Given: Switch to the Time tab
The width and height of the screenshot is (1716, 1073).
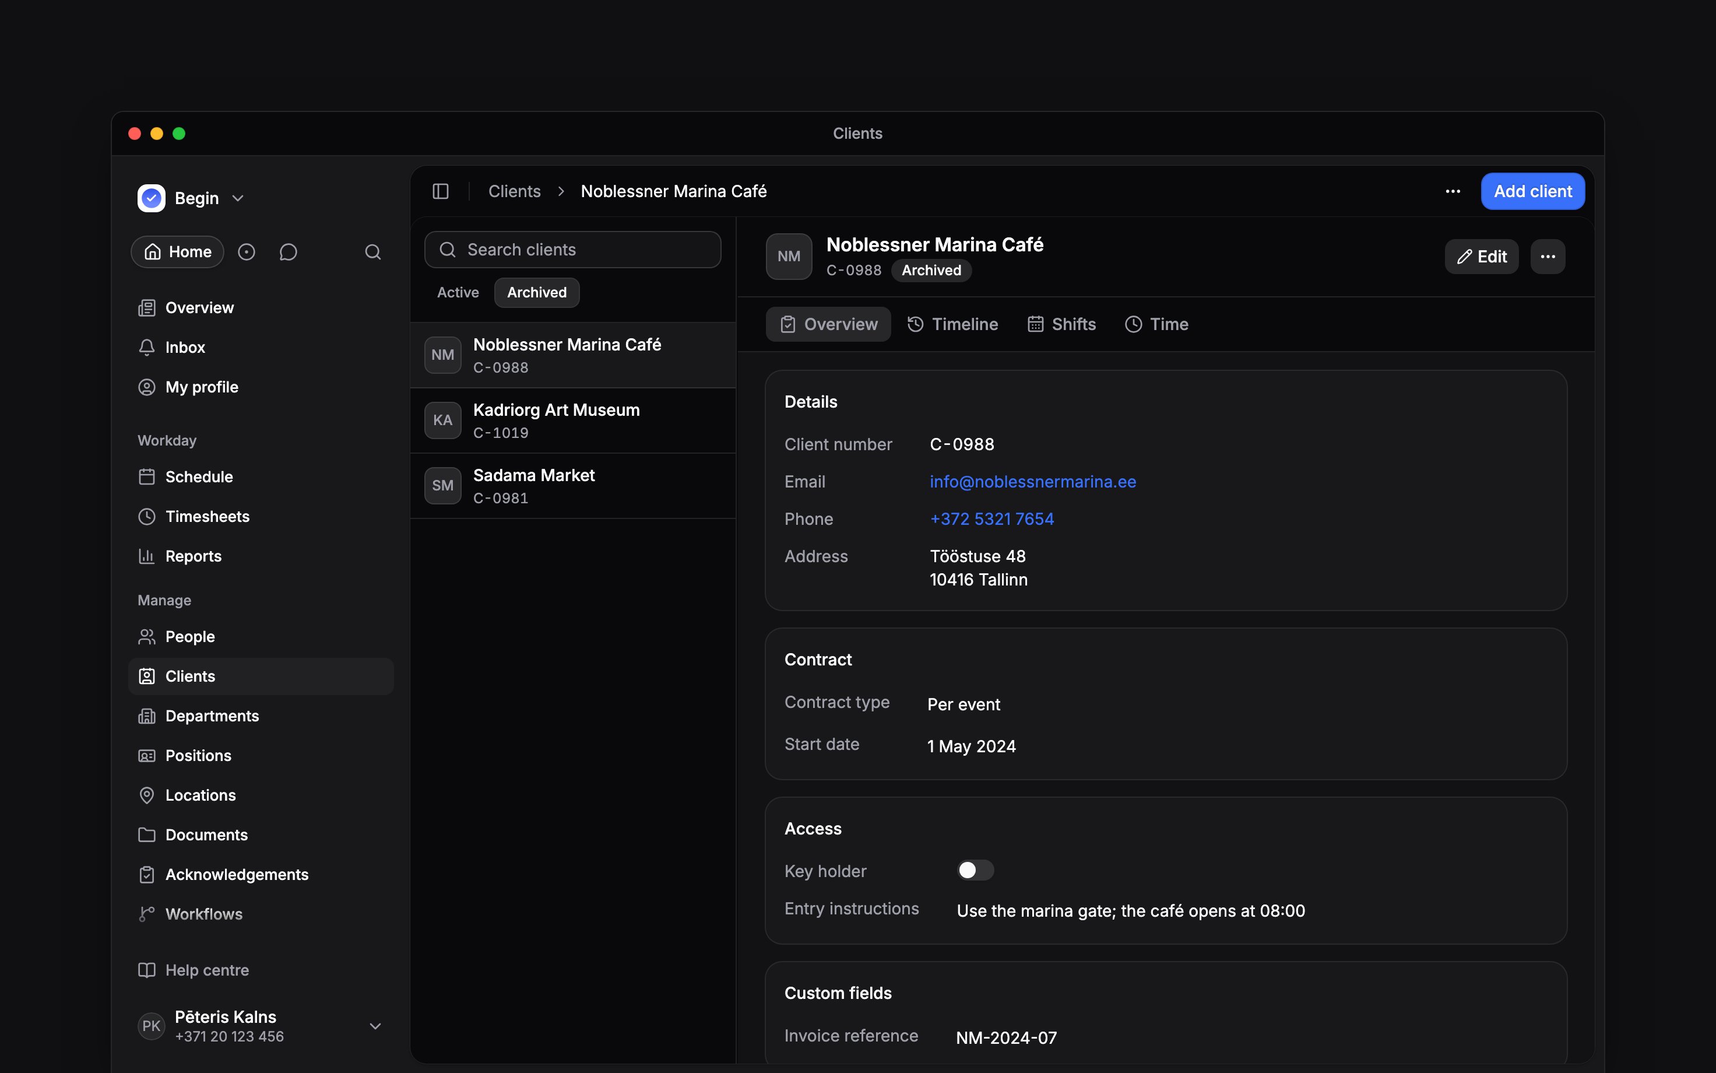Looking at the screenshot, I should [x=1156, y=324].
